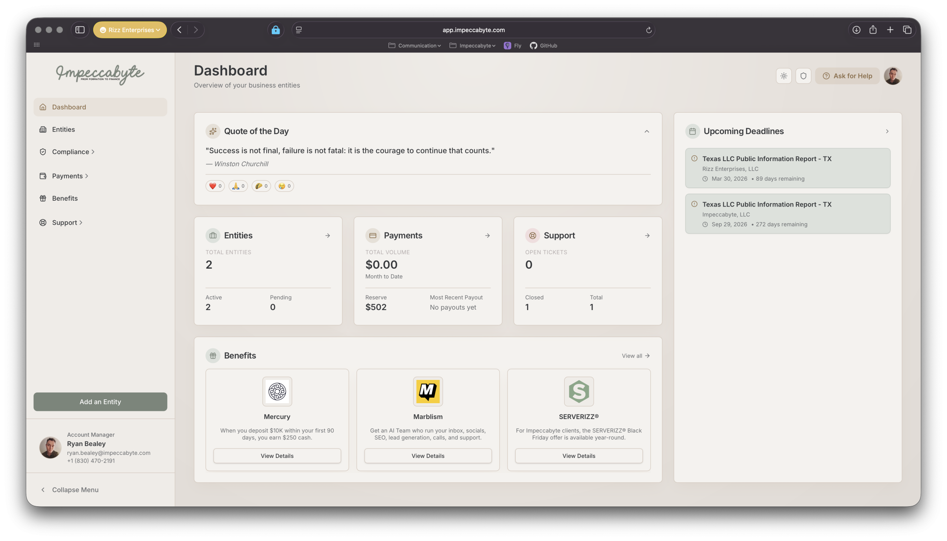Click the heart reaction on quote

(x=215, y=186)
